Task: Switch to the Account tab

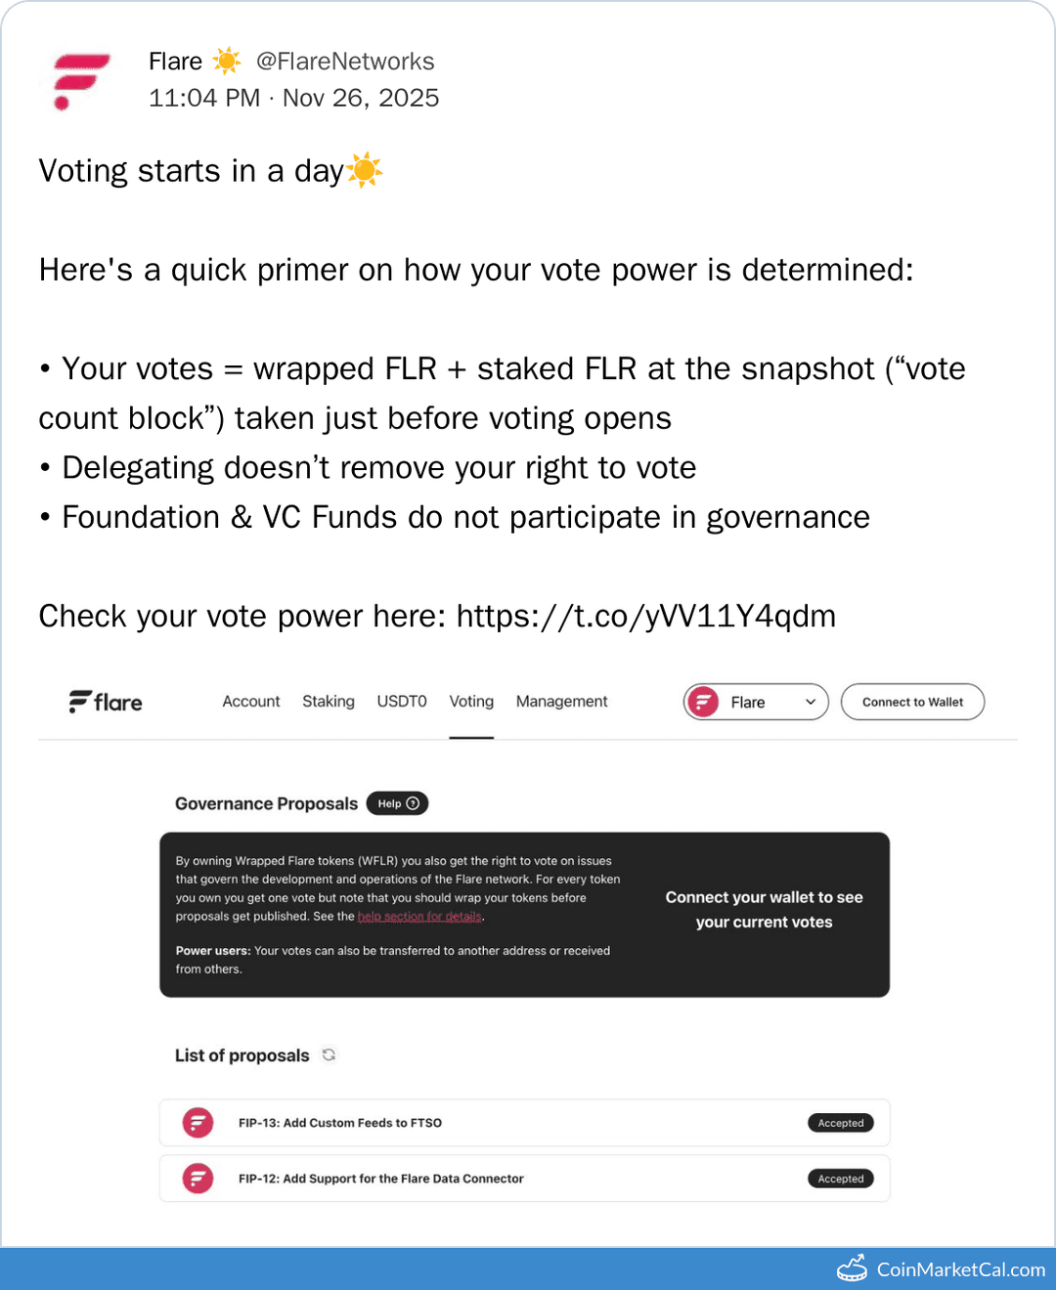Action: 251,702
